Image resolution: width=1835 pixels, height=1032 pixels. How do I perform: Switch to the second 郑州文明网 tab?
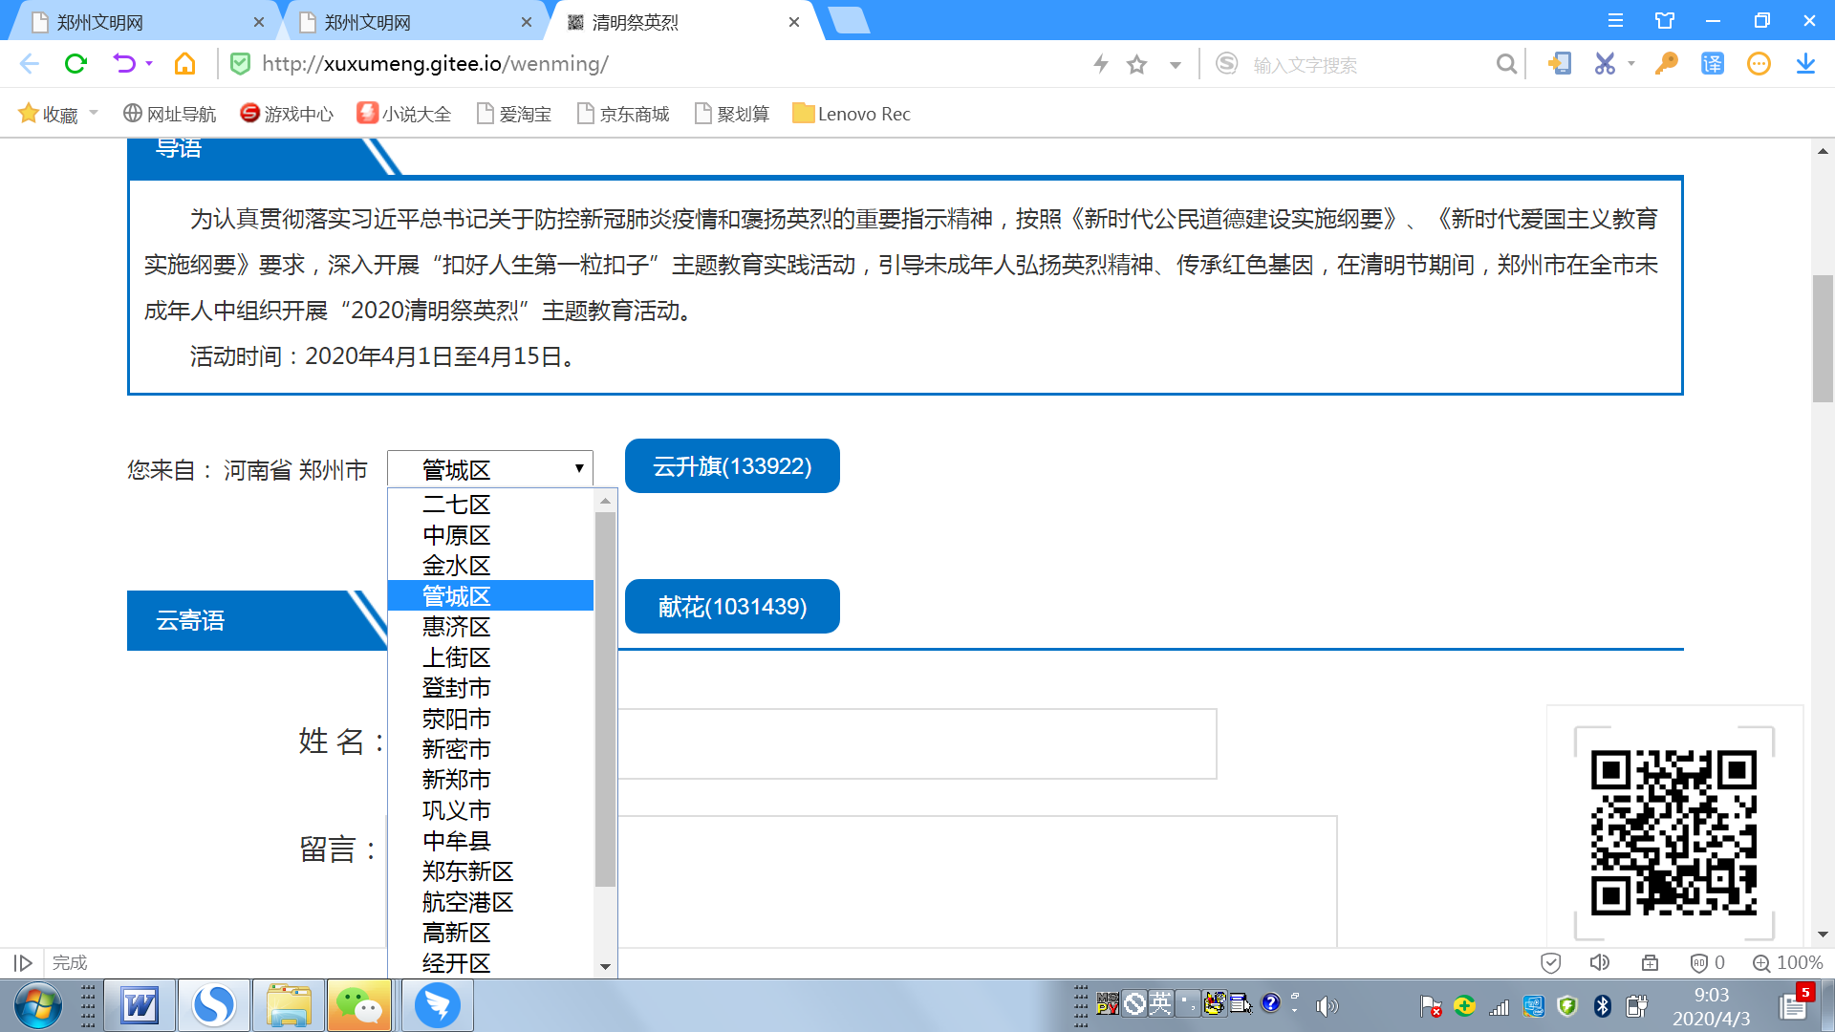(411, 22)
